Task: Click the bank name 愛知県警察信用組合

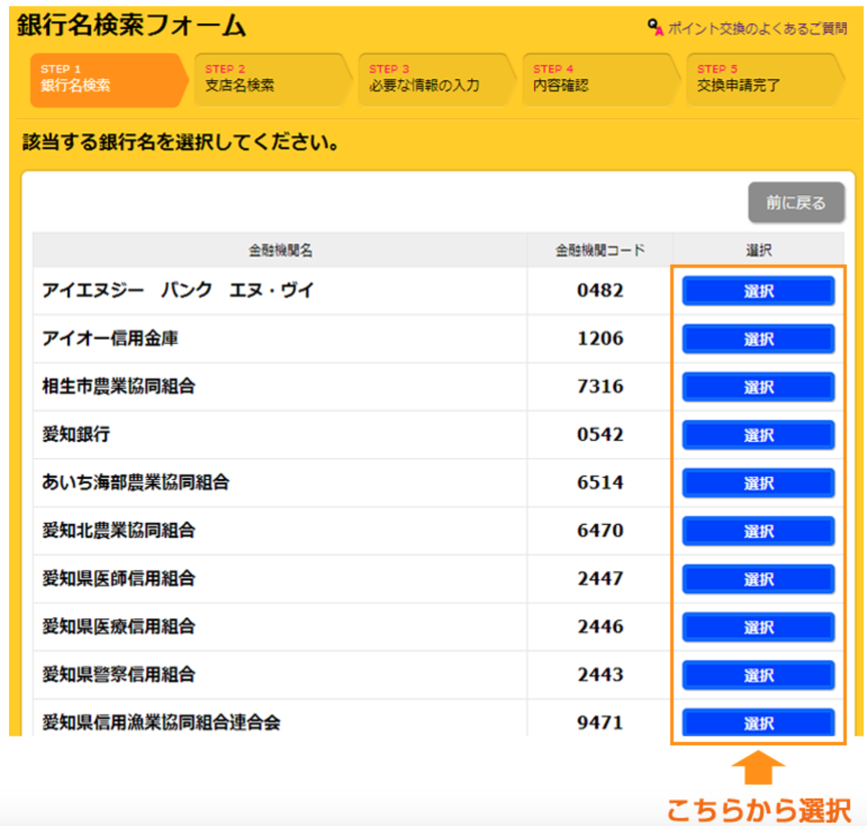Action: pyautogui.click(x=119, y=675)
